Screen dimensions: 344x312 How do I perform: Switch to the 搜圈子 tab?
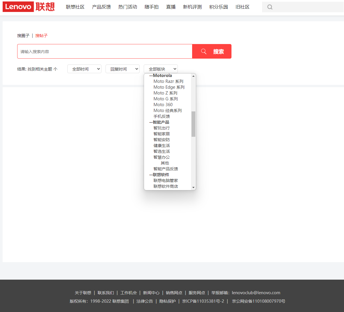pos(23,36)
